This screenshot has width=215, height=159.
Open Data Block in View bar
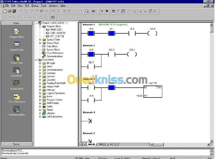tap(17, 72)
